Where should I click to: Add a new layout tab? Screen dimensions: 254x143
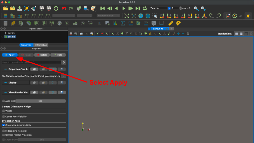coord(171,29)
